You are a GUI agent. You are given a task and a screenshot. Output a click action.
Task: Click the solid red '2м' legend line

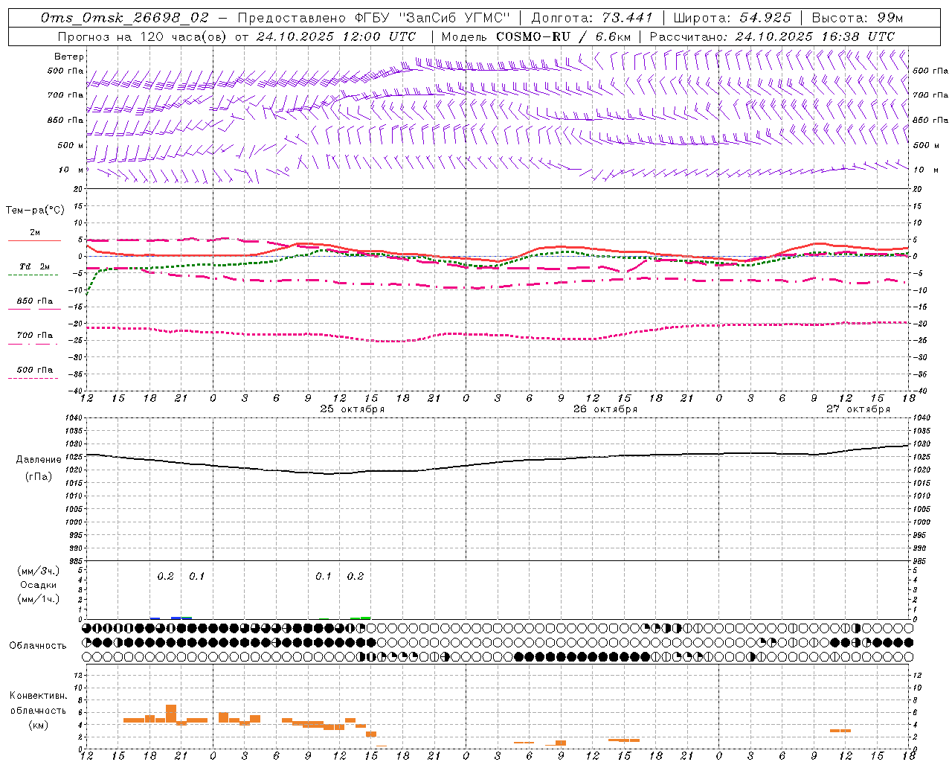(34, 241)
